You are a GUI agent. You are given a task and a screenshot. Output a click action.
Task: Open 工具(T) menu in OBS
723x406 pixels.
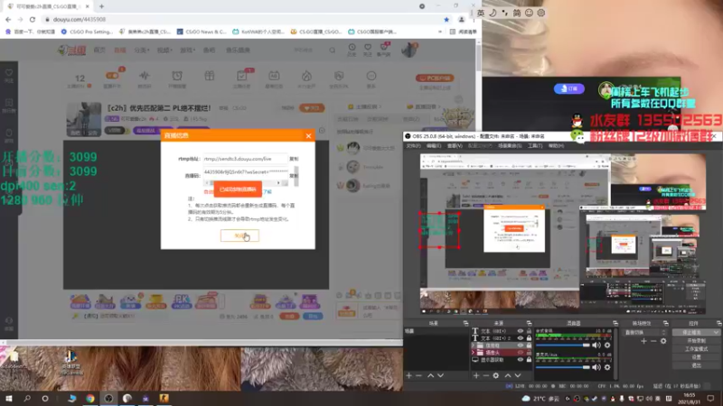[x=535, y=146]
